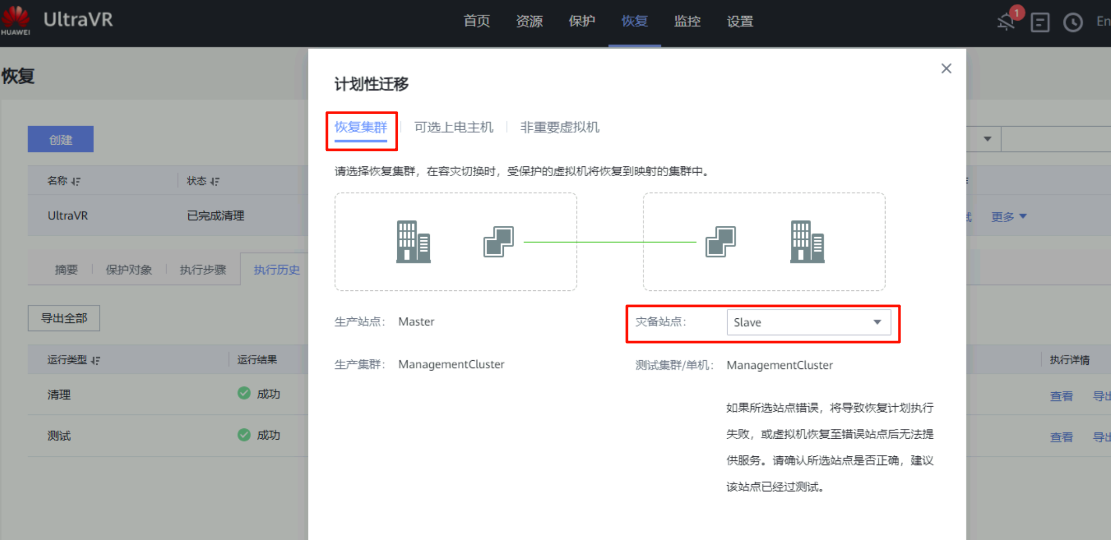This screenshot has height=540, width=1111.
Task: Open the filter dropdown beside search box
Action: [987, 139]
